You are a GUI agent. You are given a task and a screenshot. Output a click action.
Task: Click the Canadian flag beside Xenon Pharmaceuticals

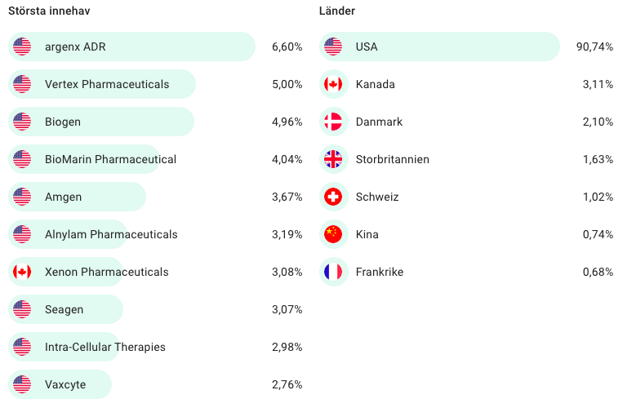tap(22, 272)
